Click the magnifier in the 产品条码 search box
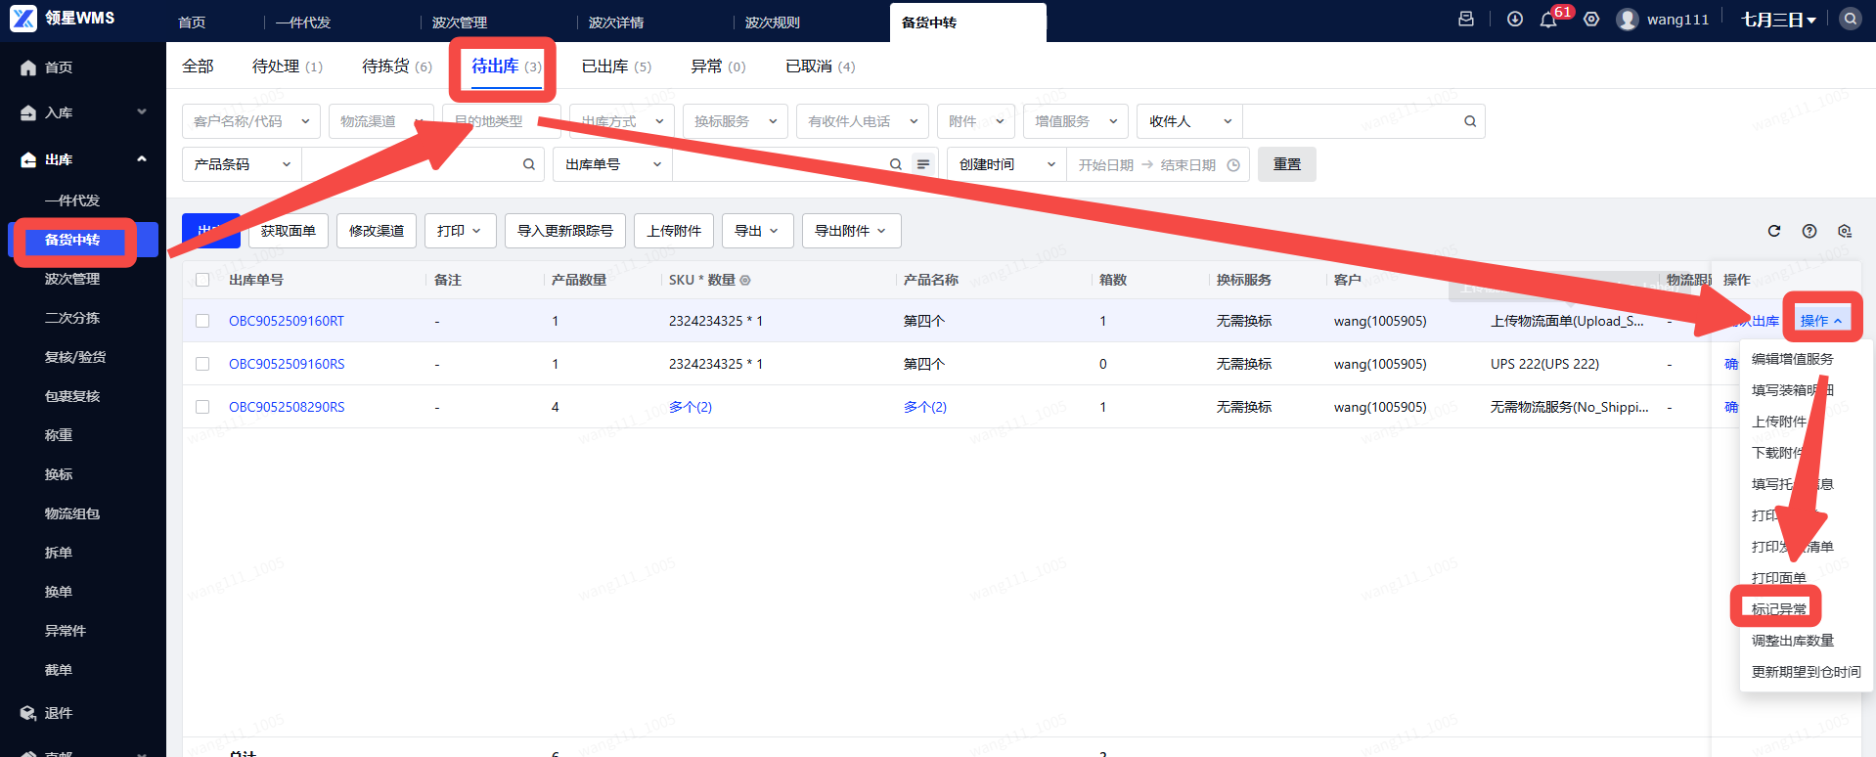This screenshot has width=1876, height=757. point(529,164)
